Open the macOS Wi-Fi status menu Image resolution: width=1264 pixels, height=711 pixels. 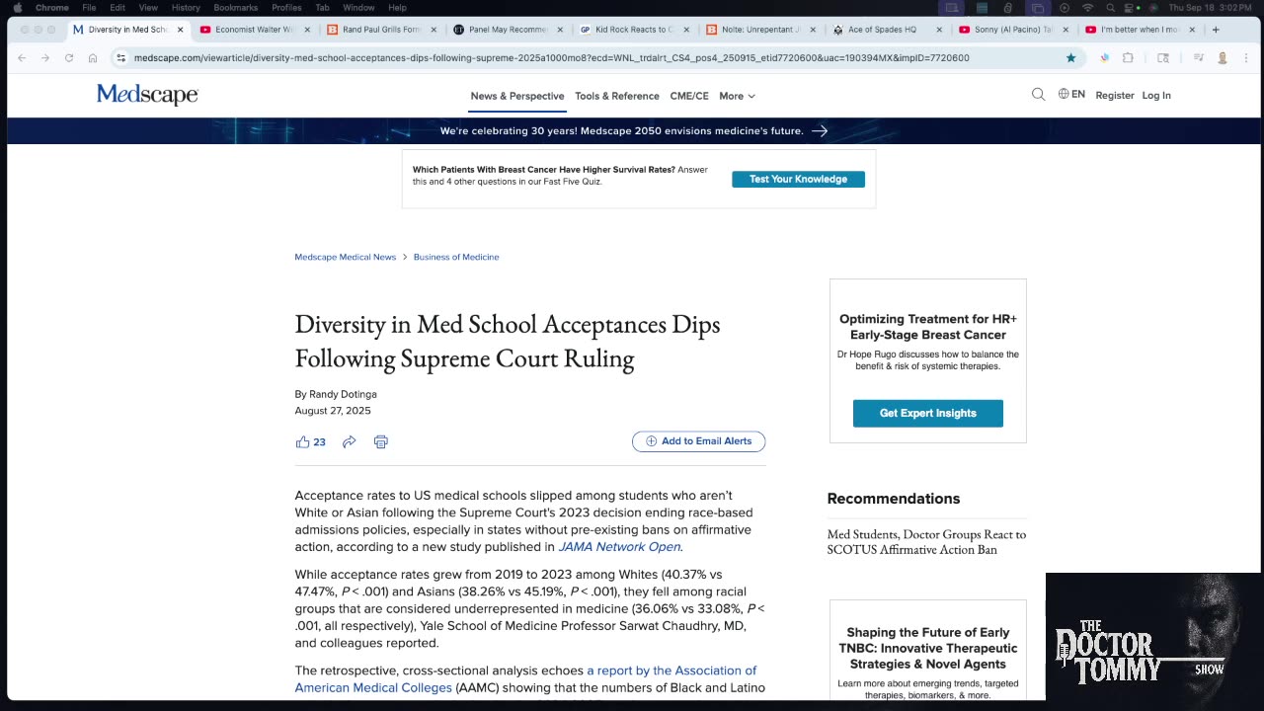pyautogui.click(x=1087, y=8)
